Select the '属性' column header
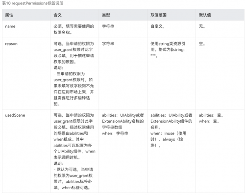Image resolution: width=245 pixels, height=195 pixels. (9, 15)
